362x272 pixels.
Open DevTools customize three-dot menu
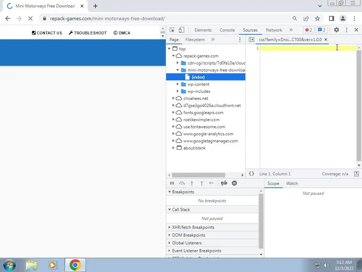coord(346,30)
